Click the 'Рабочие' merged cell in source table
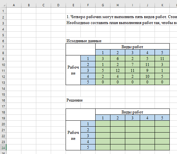Screen dimensions: 177x154 tap(73, 70)
